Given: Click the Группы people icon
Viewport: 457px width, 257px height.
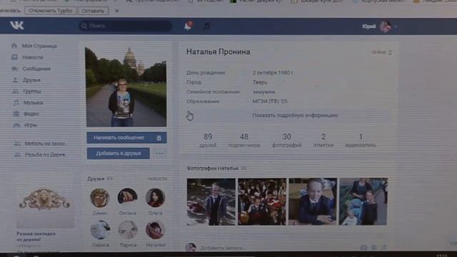Looking at the screenshot, I should (x=16, y=91).
